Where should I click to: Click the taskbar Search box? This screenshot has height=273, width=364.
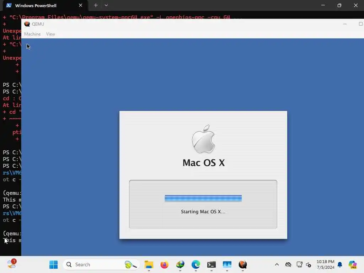(101, 264)
